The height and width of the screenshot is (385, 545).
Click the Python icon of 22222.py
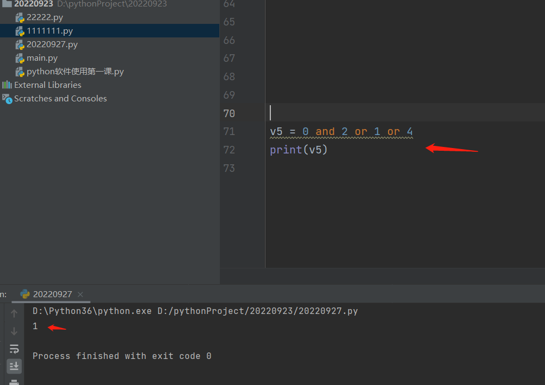20,18
